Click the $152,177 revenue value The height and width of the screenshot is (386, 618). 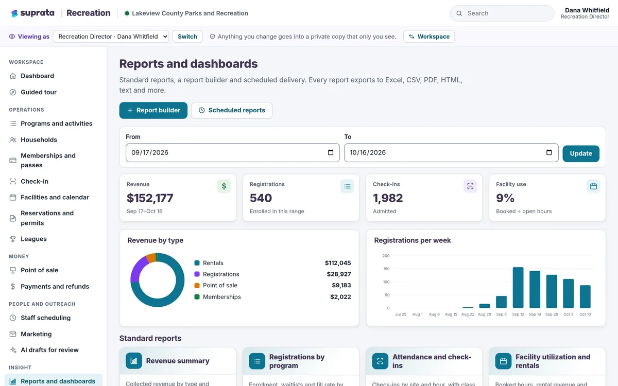150,198
